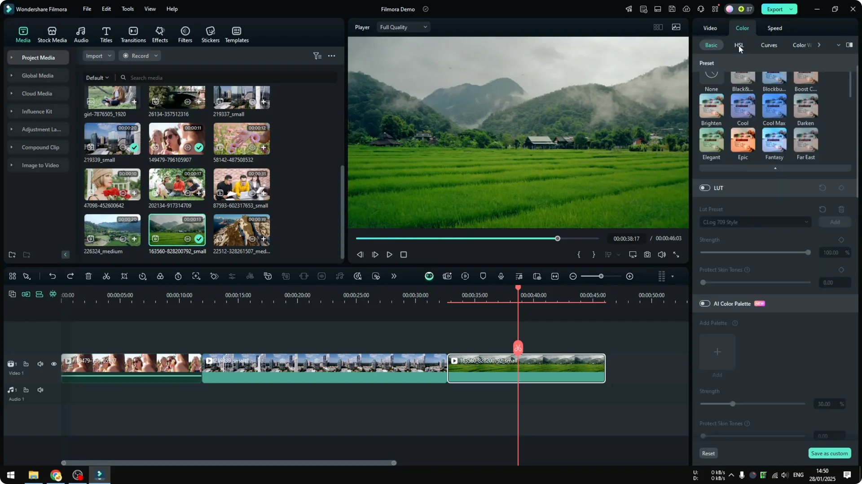862x484 pixels.
Task: Mute the Video 1 track
Action: [x=40, y=364]
